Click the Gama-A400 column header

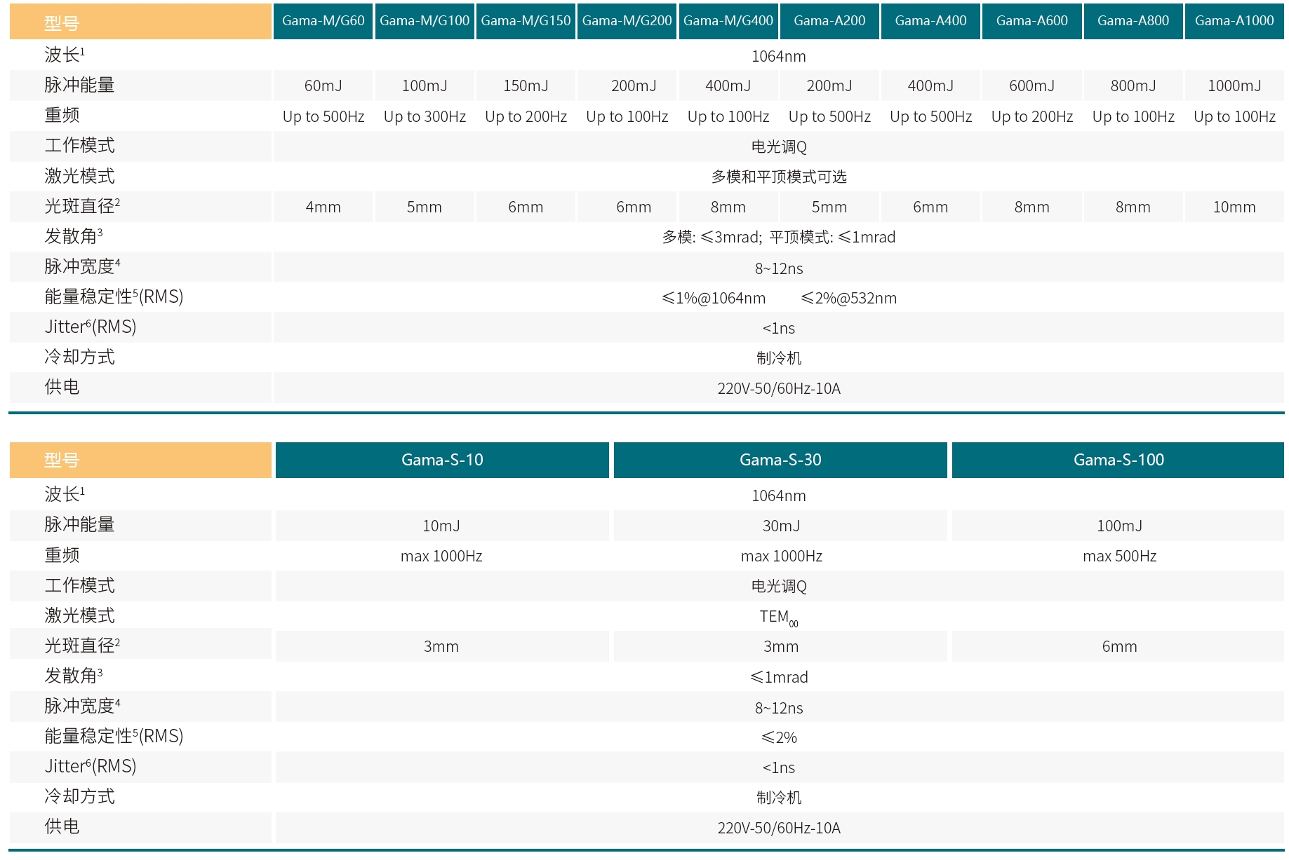point(930,21)
